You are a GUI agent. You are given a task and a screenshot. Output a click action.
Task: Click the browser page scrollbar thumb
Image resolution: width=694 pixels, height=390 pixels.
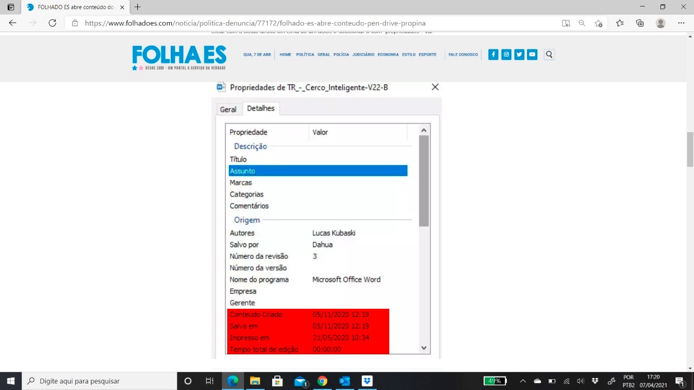coord(690,149)
